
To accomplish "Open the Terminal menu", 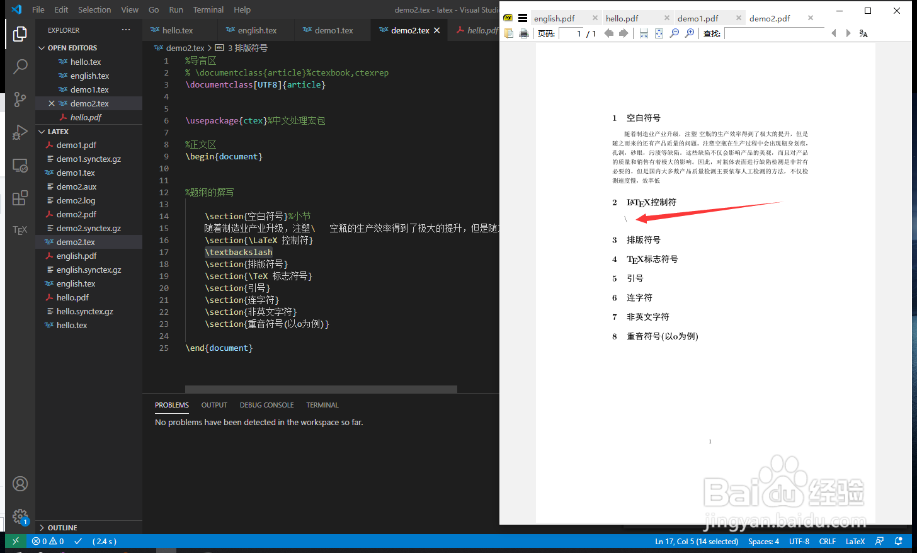I will click(208, 9).
